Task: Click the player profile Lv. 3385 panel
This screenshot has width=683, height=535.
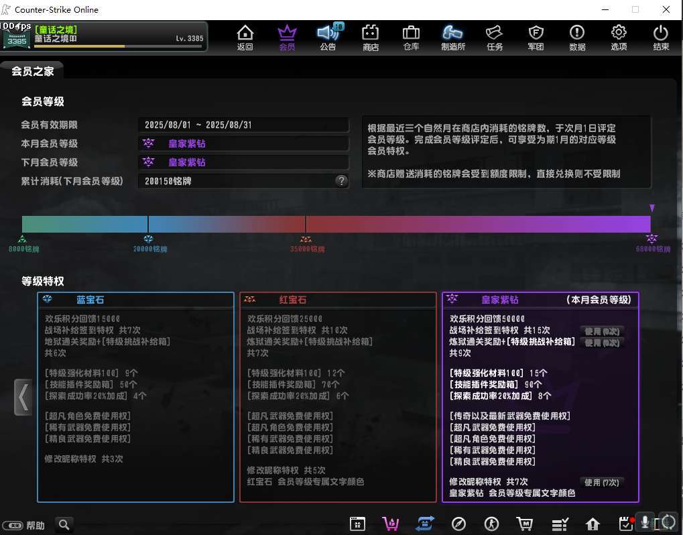Action: tap(104, 36)
